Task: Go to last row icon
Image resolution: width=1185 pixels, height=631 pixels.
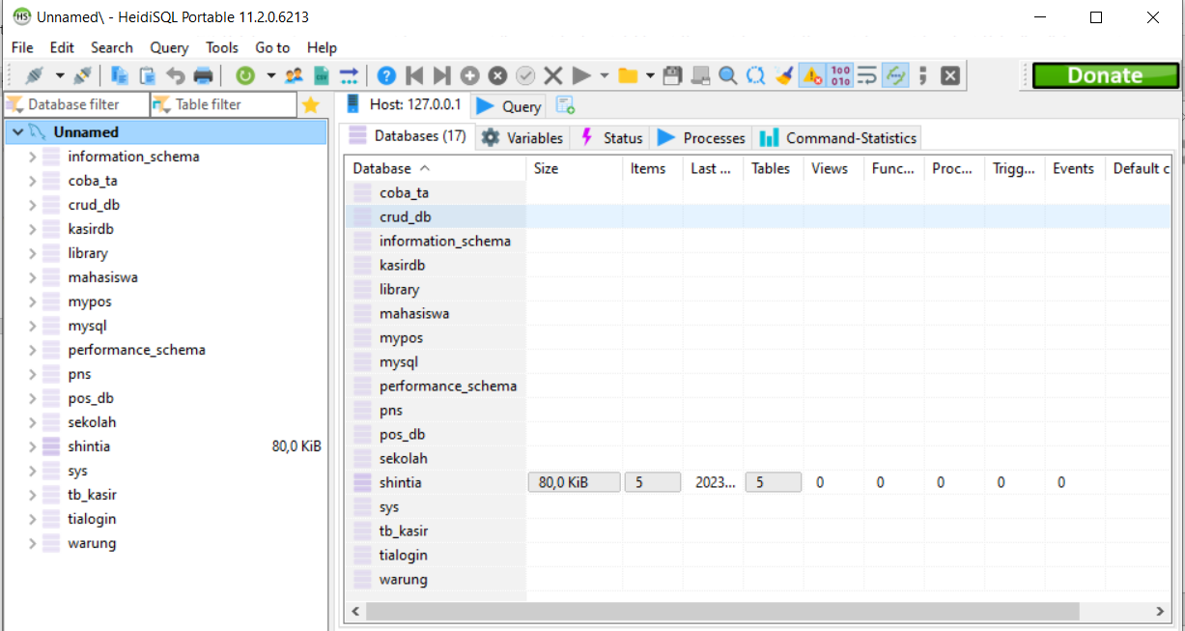Action: click(441, 75)
